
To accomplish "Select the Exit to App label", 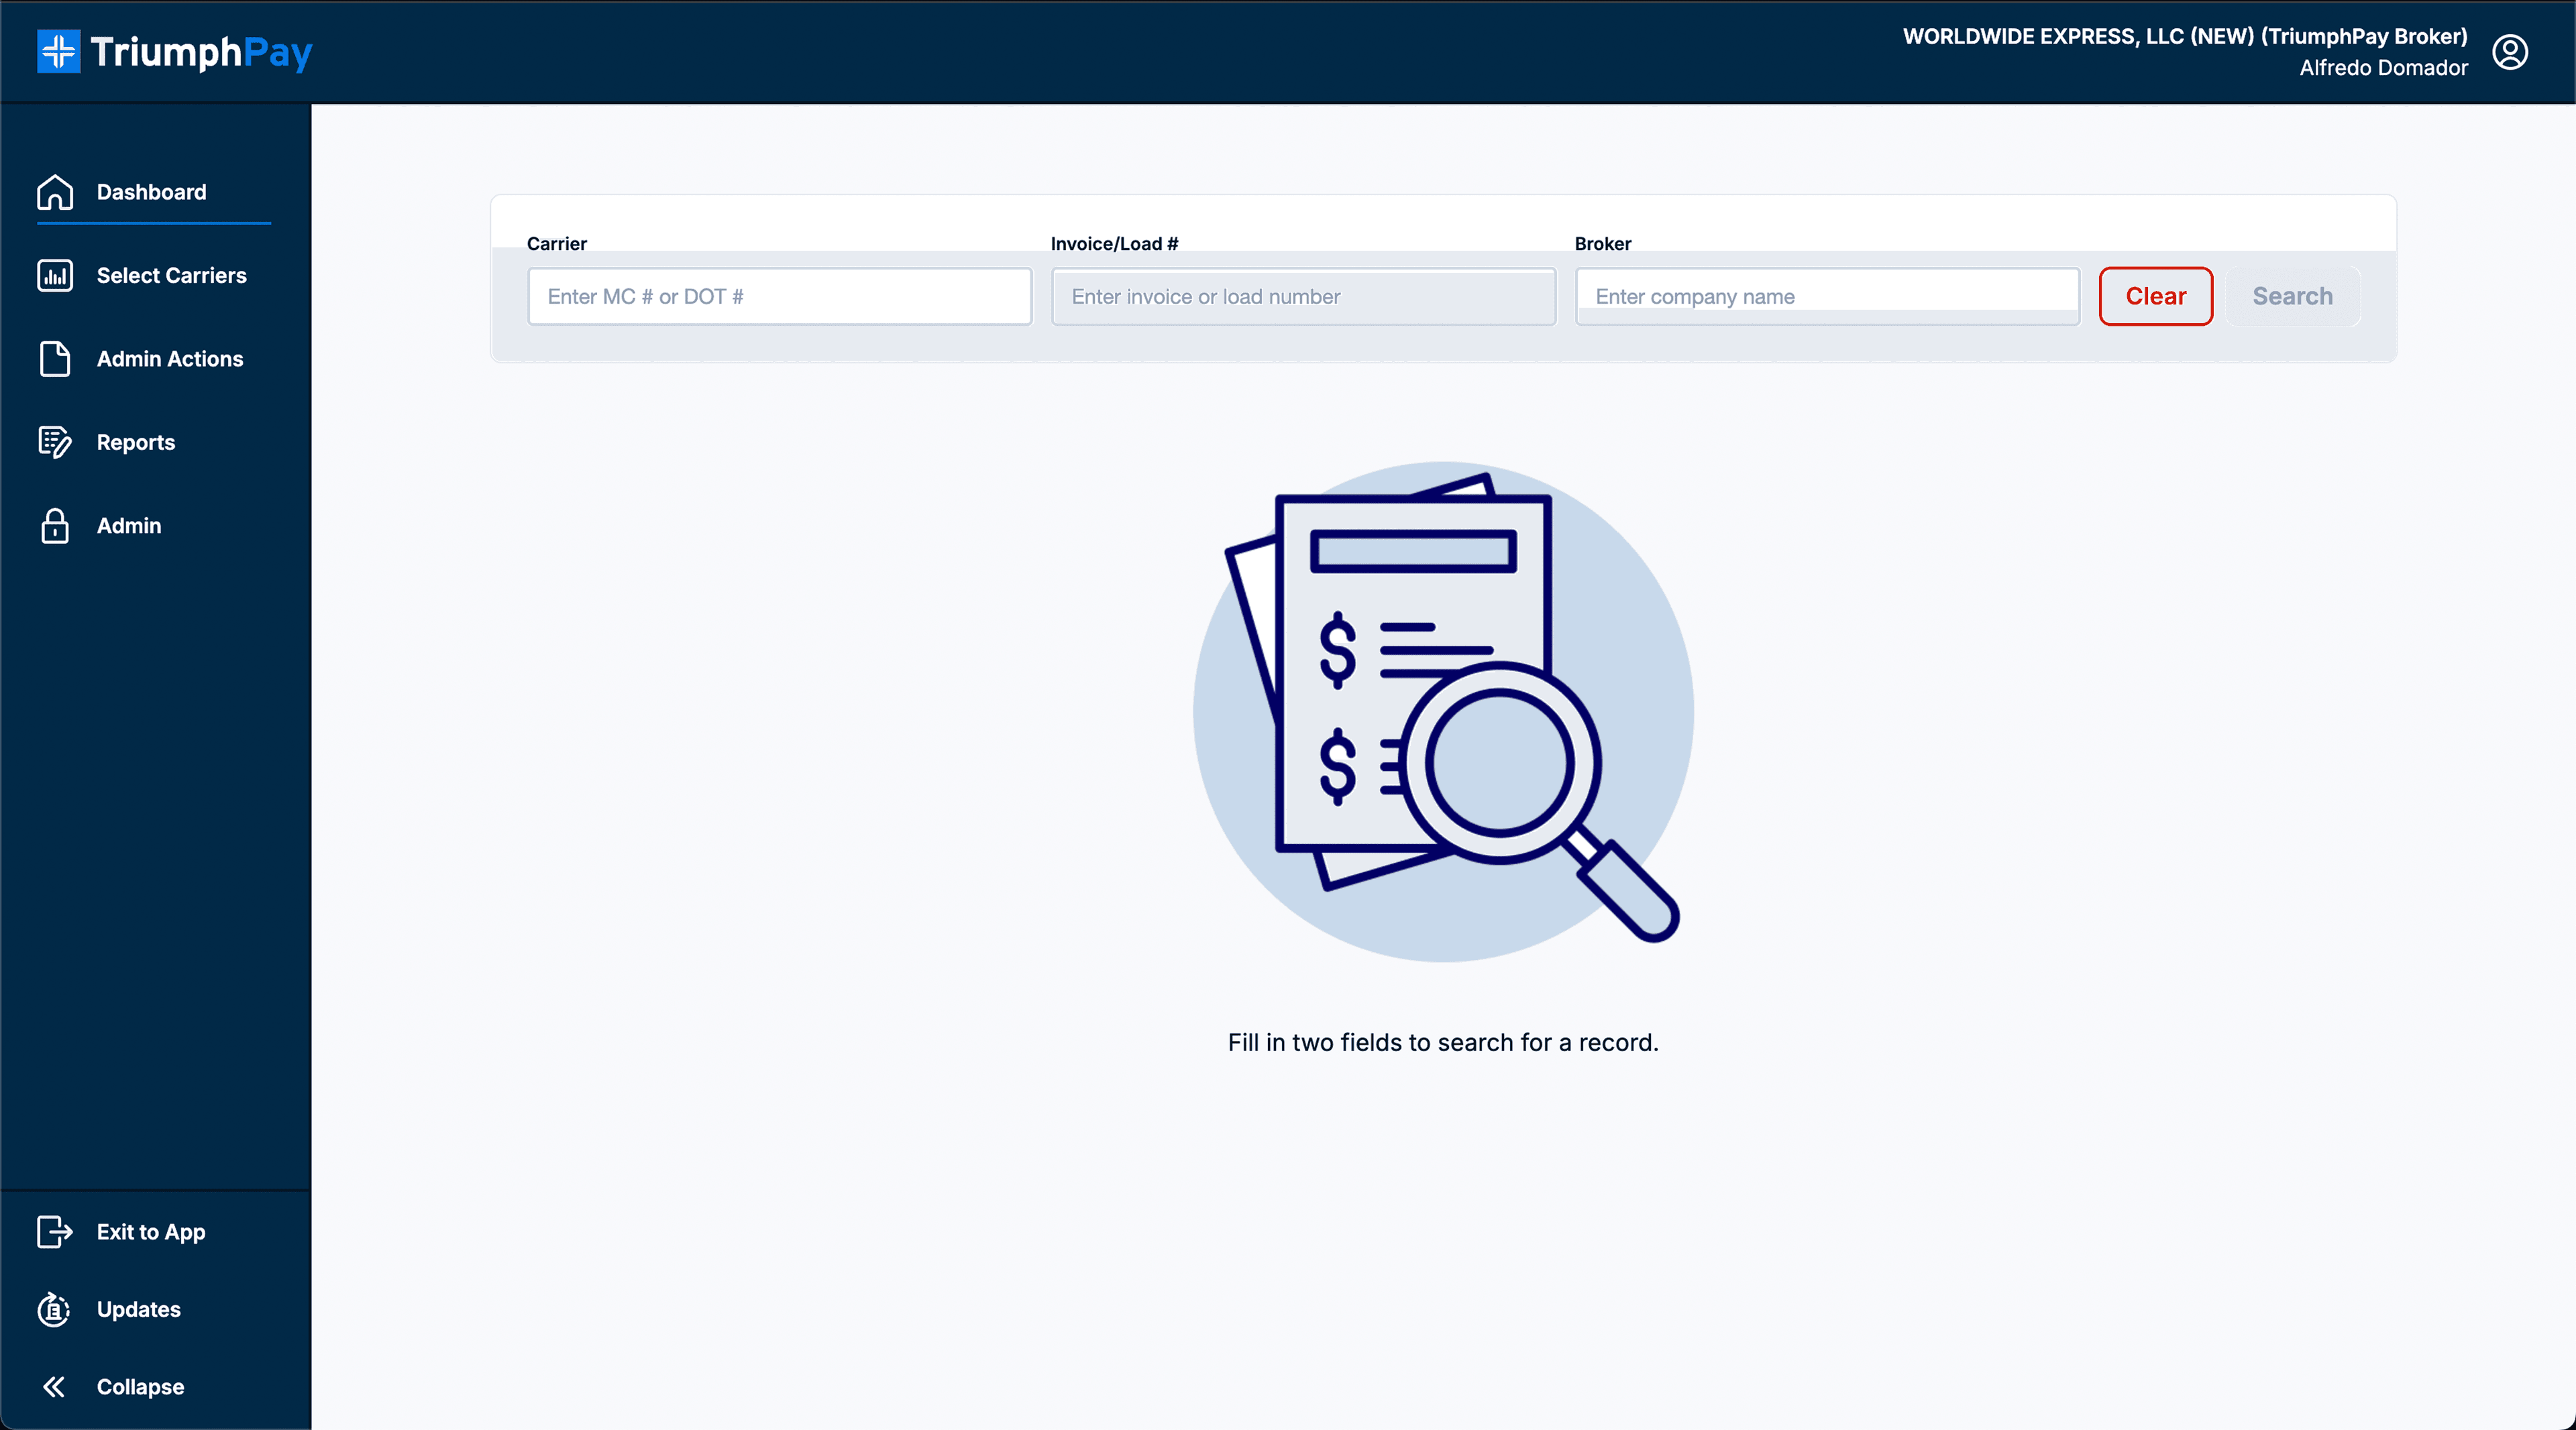I will (151, 1232).
